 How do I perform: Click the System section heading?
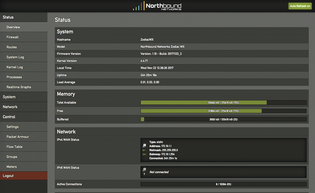[65, 31]
